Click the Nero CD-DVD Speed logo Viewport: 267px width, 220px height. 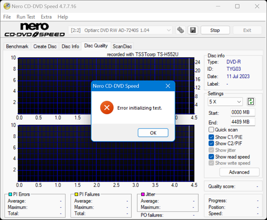(x=35, y=30)
